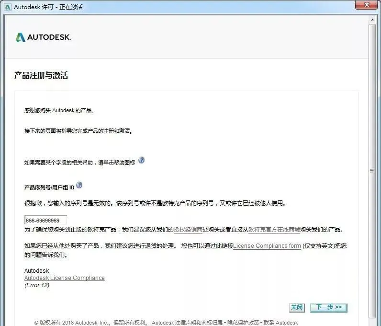381x326 pixels.
Task: Click the 下一步 >> button
Action: tap(329, 307)
